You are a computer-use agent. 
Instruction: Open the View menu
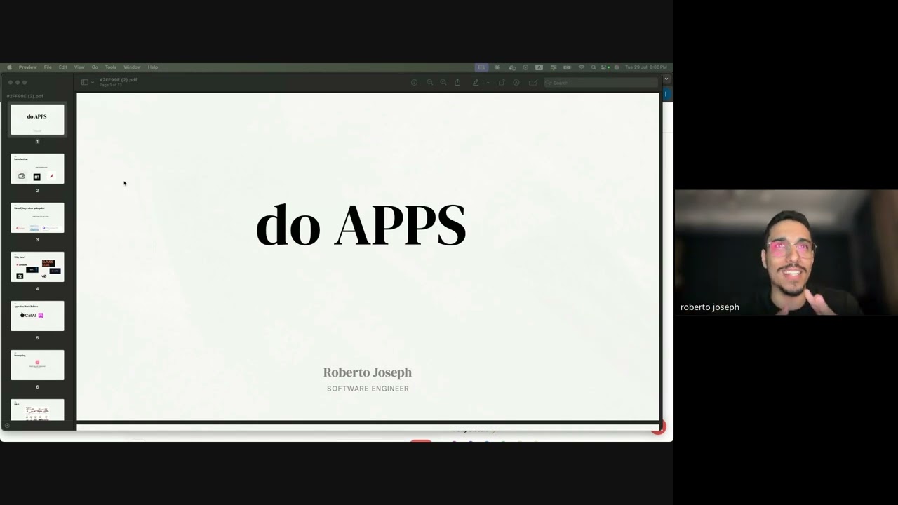point(79,67)
